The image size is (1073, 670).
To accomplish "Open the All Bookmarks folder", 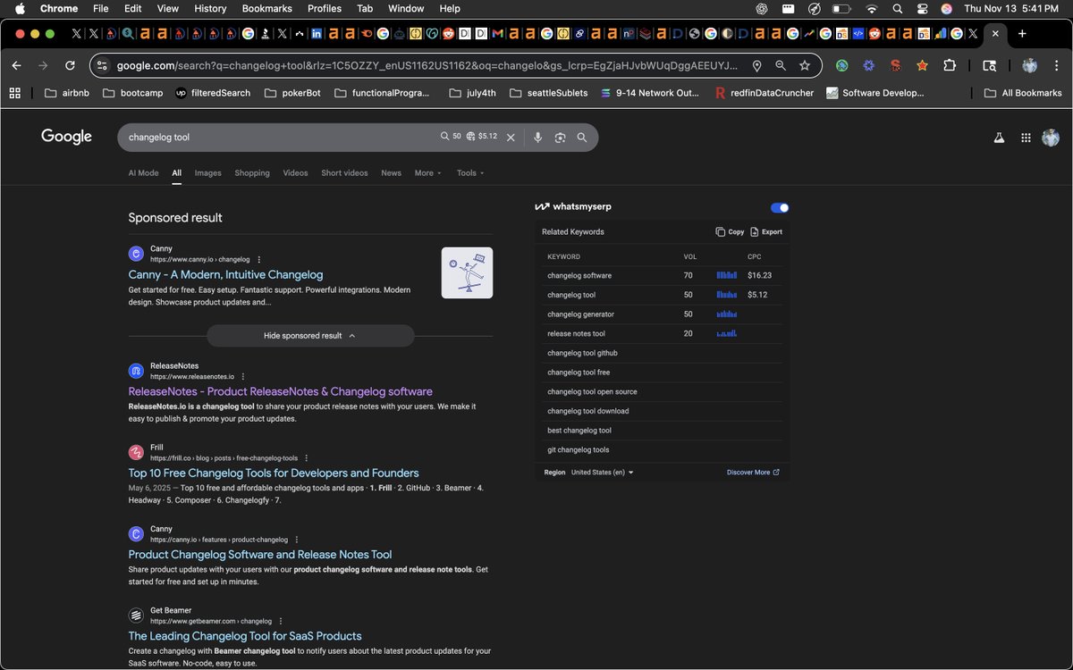I will [1023, 93].
